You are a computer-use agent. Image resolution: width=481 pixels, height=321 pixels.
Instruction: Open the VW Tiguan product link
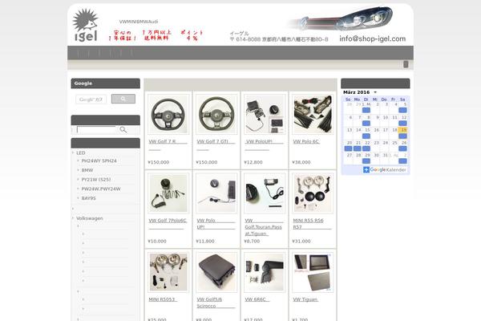point(305,299)
